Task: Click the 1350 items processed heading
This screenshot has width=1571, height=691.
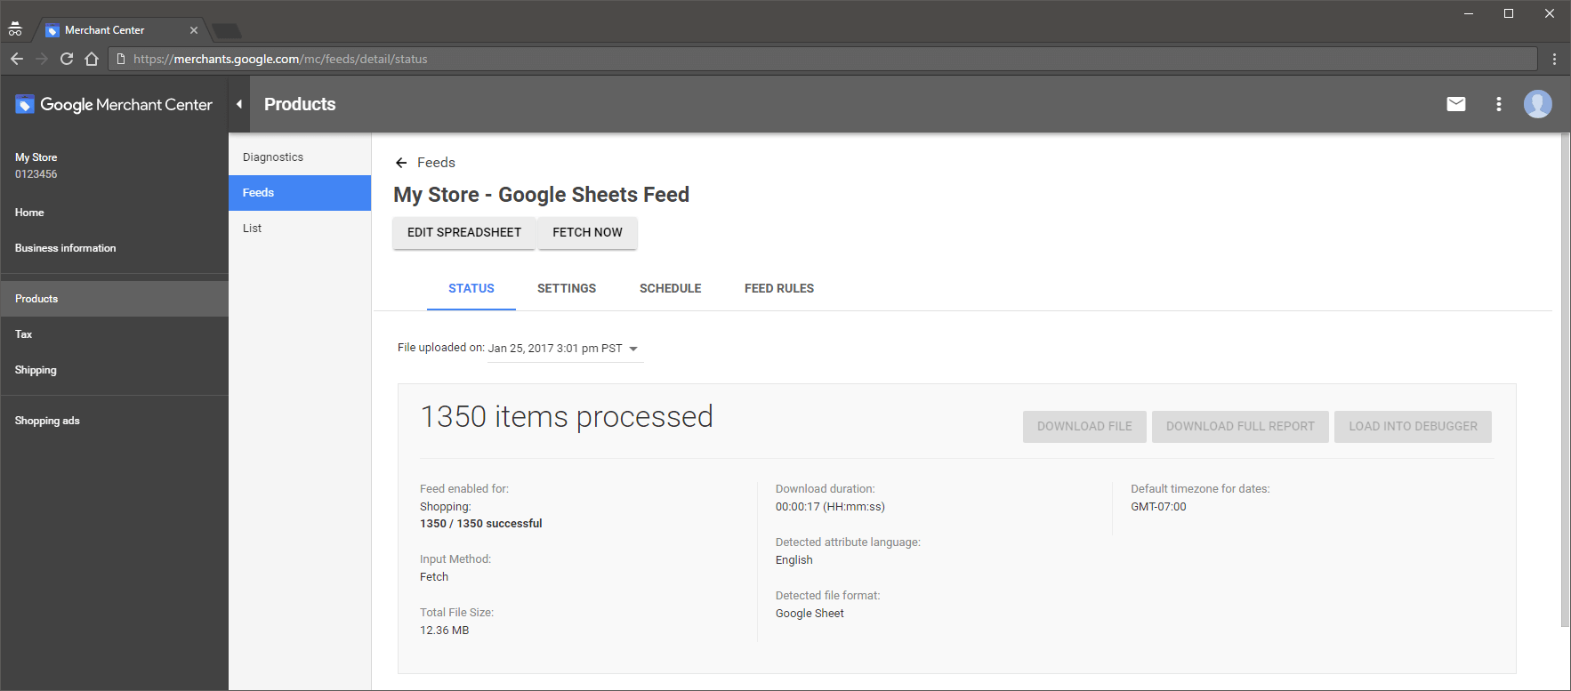Action: [567, 416]
